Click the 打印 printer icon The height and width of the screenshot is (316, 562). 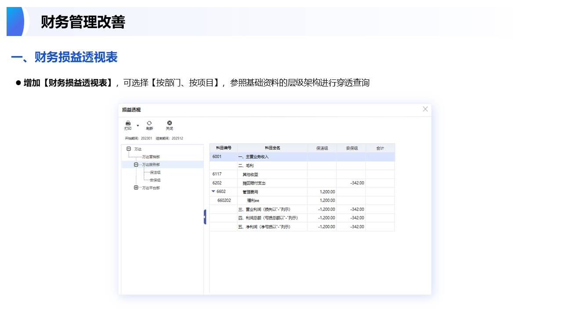128,123
